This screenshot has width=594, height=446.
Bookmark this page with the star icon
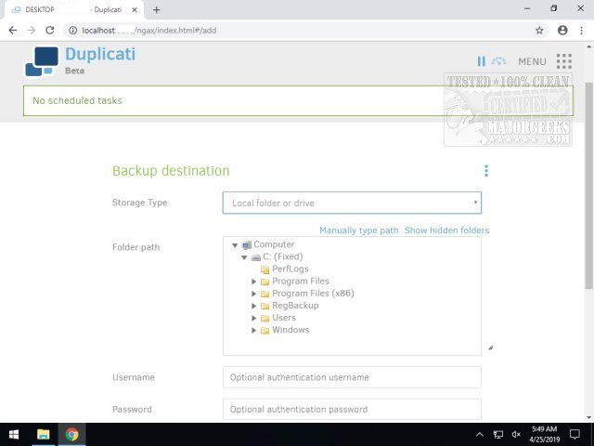539,31
